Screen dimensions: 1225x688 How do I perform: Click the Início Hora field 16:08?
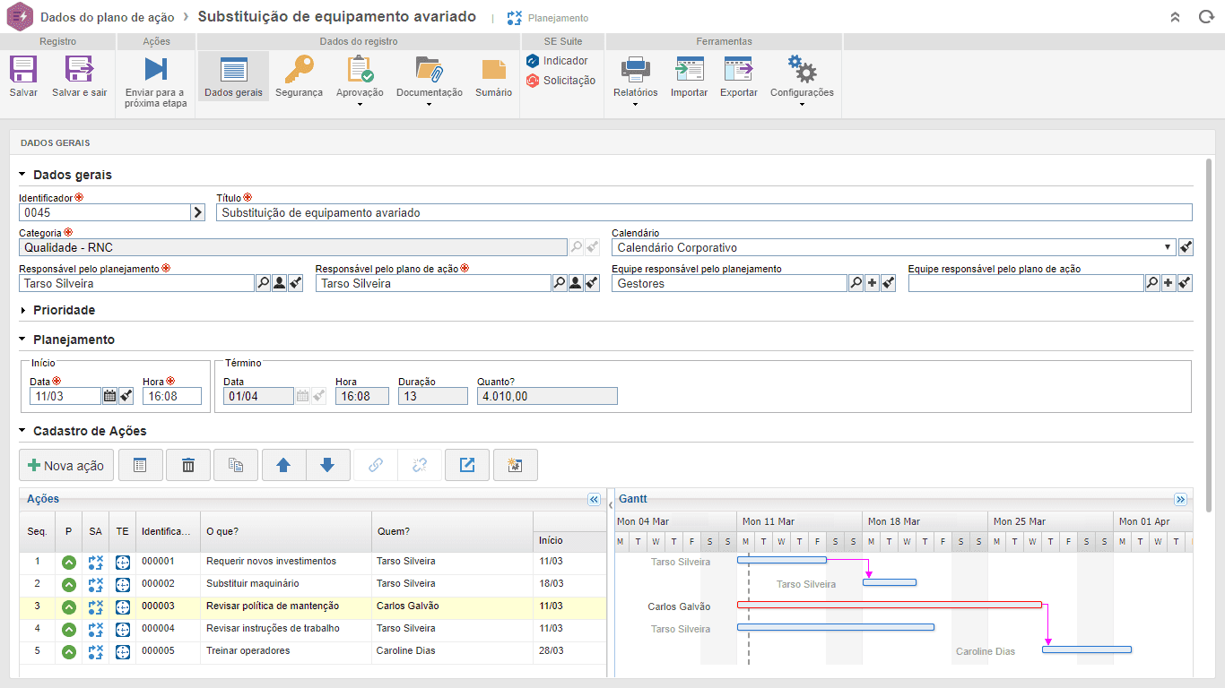pos(171,396)
